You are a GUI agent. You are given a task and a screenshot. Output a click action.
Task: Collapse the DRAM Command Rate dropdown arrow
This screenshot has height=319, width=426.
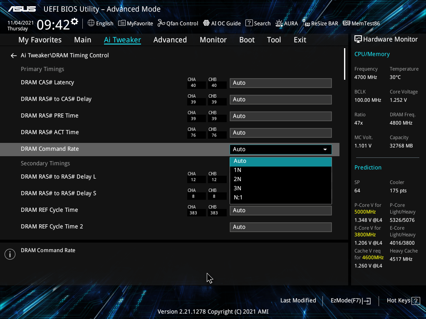[325, 150]
